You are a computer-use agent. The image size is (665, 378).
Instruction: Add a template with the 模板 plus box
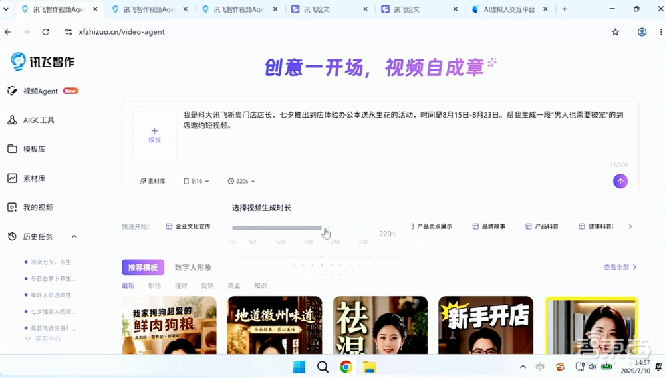click(x=154, y=134)
